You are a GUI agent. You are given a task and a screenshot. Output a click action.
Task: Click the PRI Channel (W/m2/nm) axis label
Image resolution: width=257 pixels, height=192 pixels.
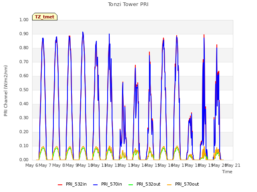(x=6, y=91)
